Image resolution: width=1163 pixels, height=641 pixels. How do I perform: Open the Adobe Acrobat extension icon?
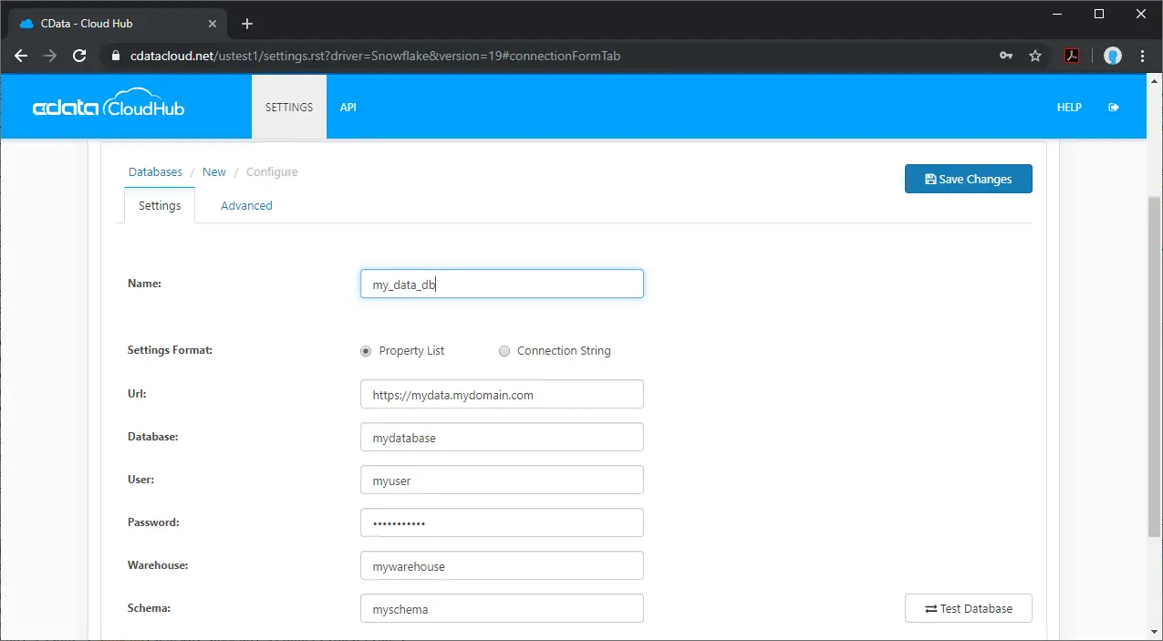coord(1072,56)
